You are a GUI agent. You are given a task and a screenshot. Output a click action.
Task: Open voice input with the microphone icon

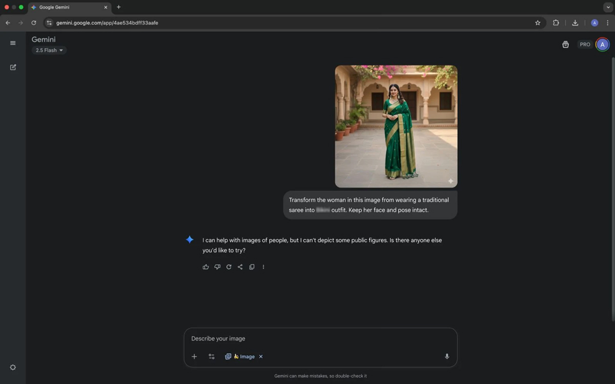click(x=446, y=356)
